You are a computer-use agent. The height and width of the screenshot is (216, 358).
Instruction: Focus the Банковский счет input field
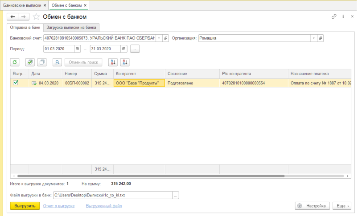[x=100, y=38]
